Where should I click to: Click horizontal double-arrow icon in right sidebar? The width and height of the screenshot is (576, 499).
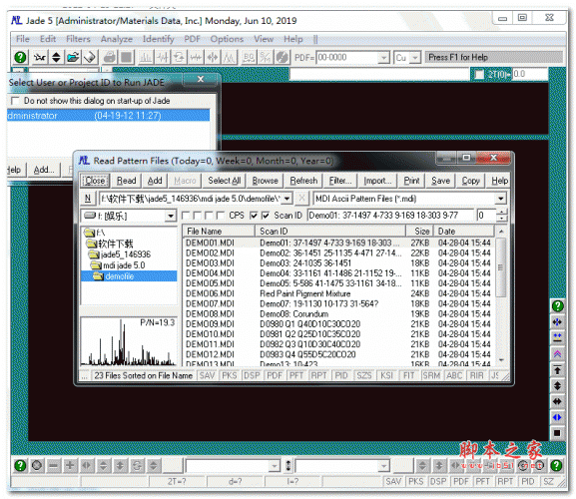click(x=558, y=401)
